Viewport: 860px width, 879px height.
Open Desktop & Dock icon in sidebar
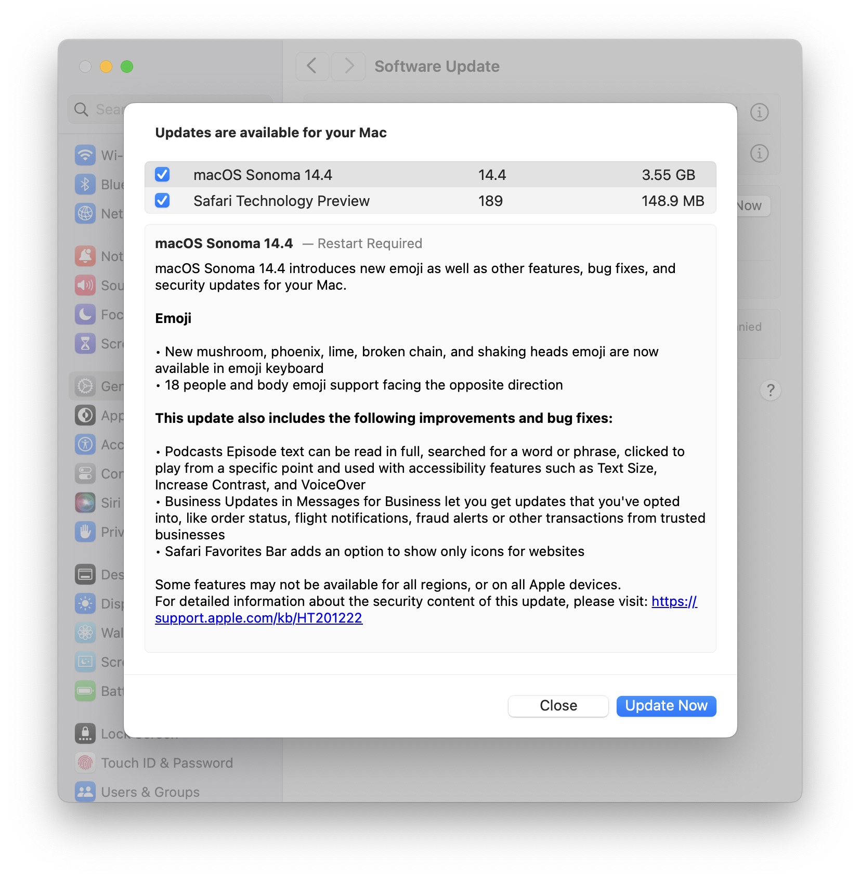tap(85, 574)
